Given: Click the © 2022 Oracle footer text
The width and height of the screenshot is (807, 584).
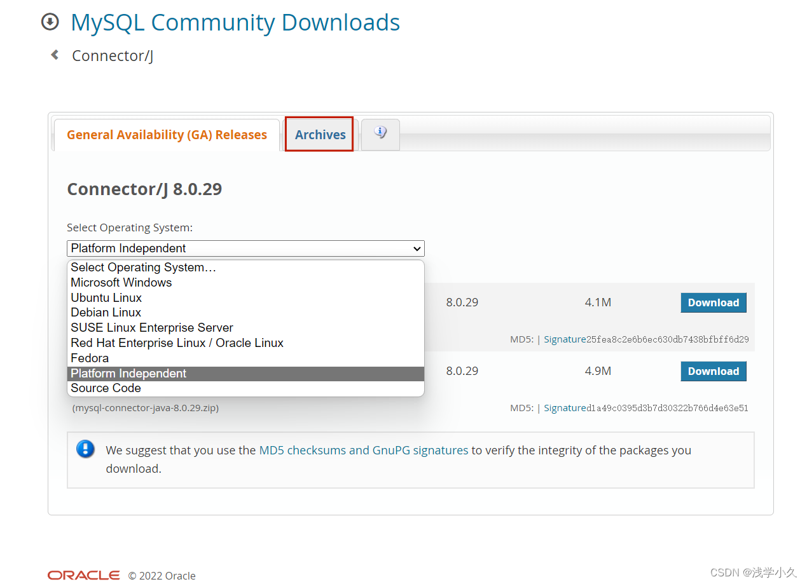Looking at the screenshot, I should pos(162,576).
